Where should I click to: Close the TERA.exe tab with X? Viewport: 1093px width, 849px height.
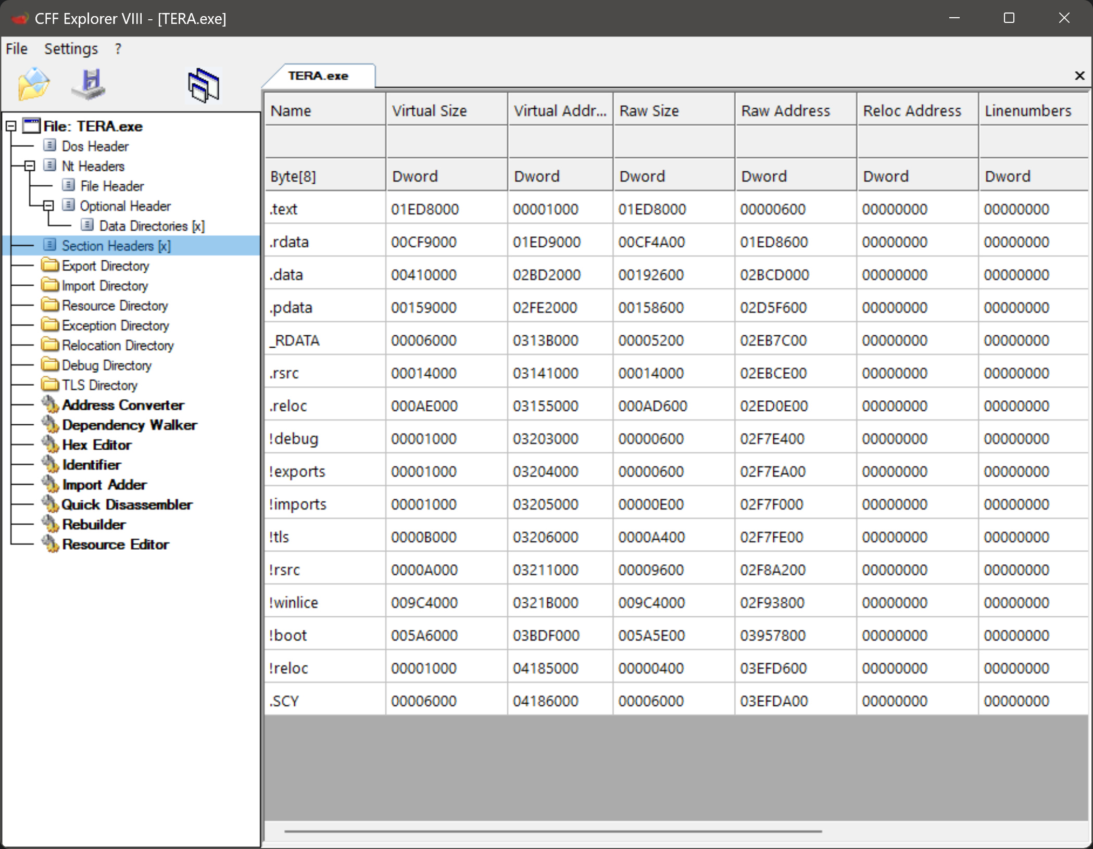click(x=1079, y=76)
